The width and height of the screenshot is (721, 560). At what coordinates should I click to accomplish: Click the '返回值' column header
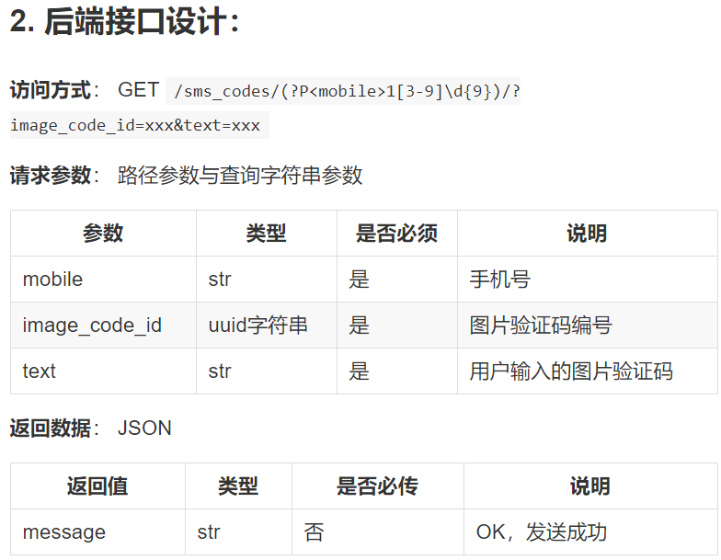tap(97, 486)
